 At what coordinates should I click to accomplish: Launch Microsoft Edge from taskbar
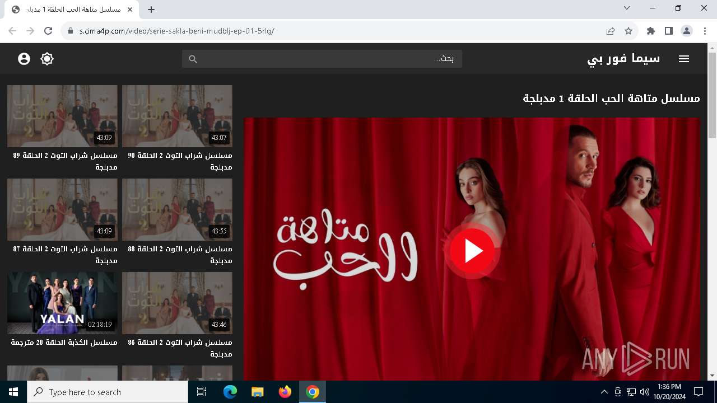(230, 392)
